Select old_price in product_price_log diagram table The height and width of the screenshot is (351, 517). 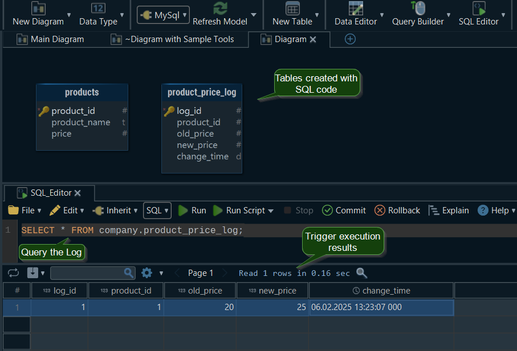[195, 134]
